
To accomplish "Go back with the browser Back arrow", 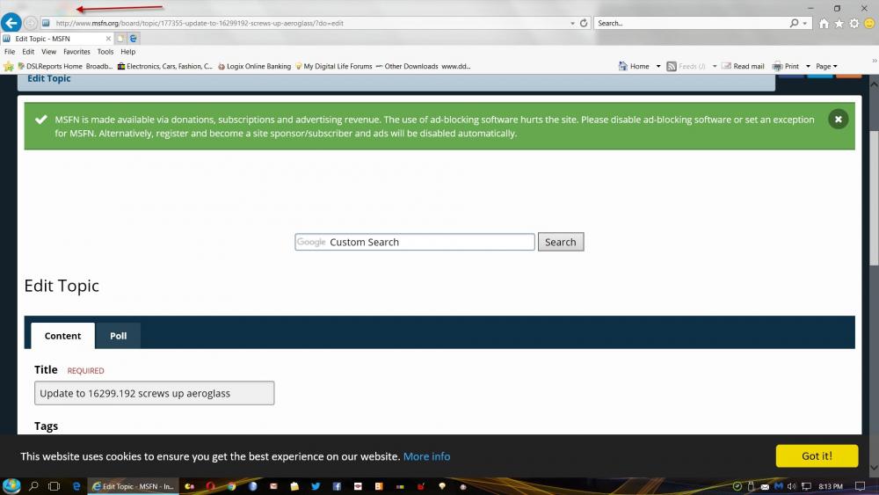I will tap(11, 23).
